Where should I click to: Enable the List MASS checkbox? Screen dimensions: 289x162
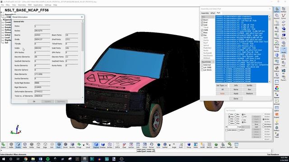pyautogui.click(x=202, y=70)
